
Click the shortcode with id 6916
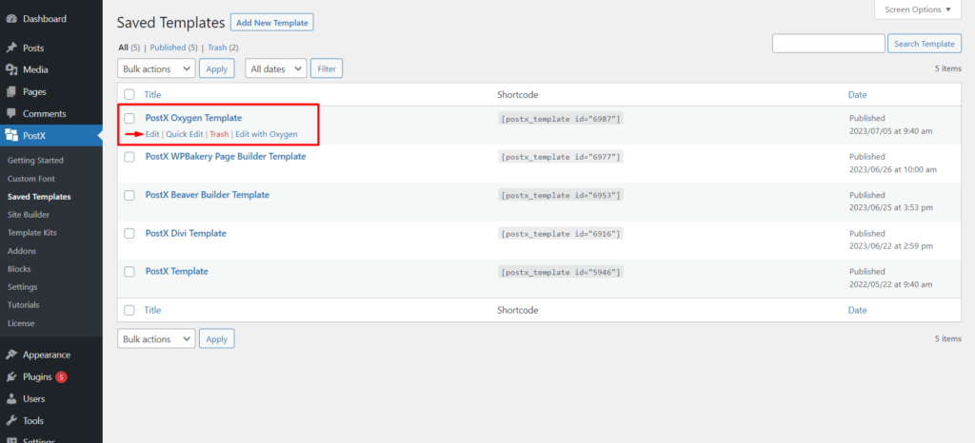coord(560,234)
